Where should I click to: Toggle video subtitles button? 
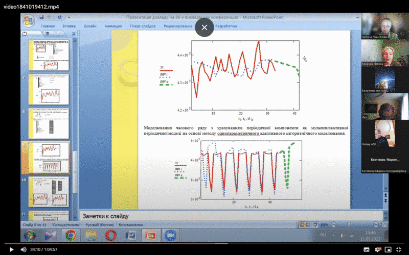(x=367, y=249)
